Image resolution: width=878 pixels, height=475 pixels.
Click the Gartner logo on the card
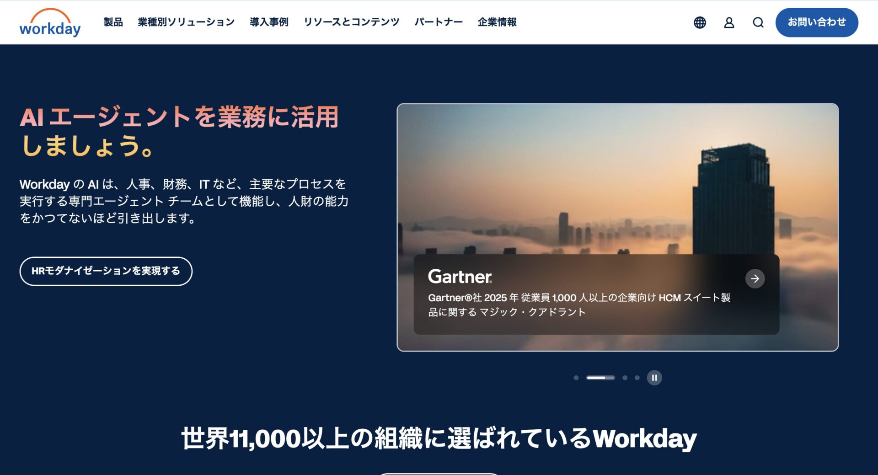[x=460, y=277]
